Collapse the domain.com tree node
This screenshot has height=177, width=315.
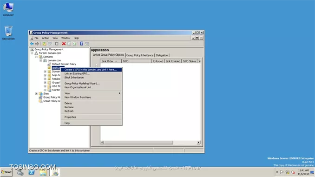[41, 60]
